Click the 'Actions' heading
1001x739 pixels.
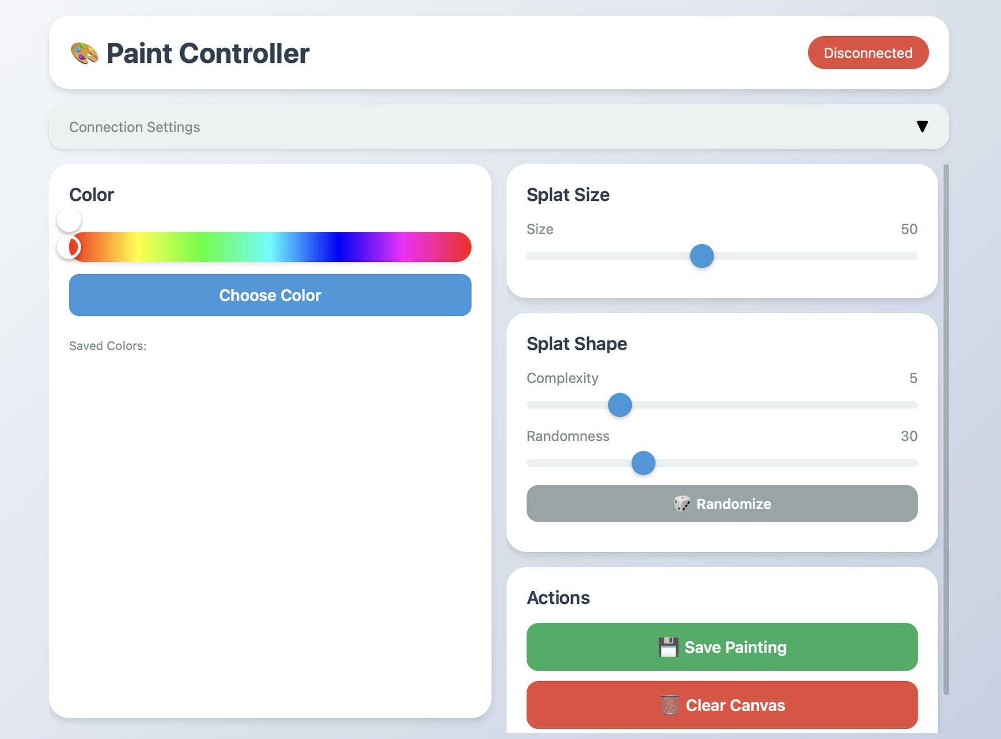[558, 598]
